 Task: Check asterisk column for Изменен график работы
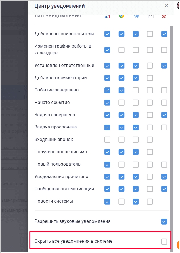[164, 50]
